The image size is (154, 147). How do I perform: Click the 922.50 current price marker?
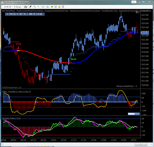pyautogui.click(x=145, y=33)
